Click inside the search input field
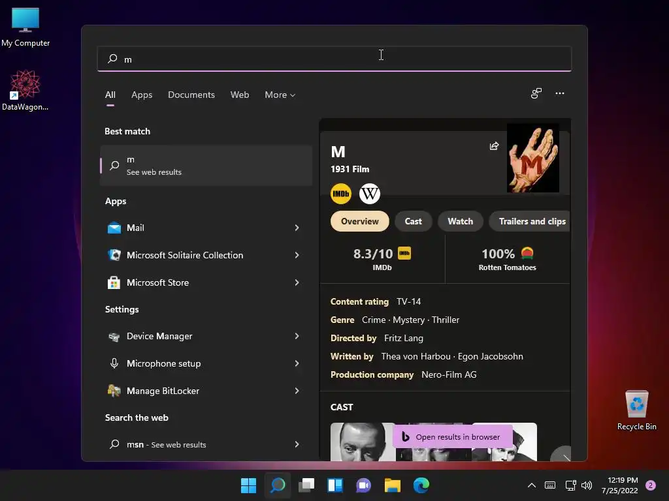Image resolution: width=669 pixels, height=501 pixels. pos(334,59)
